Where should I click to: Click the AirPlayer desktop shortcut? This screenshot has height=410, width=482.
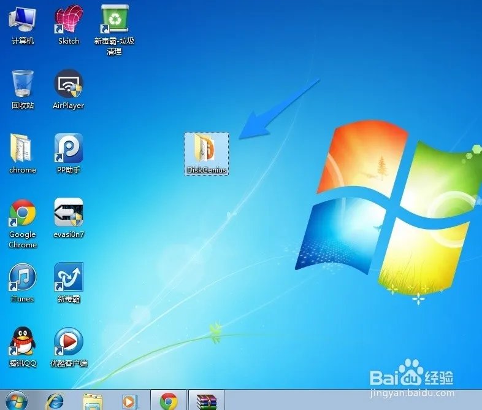(69, 85)
